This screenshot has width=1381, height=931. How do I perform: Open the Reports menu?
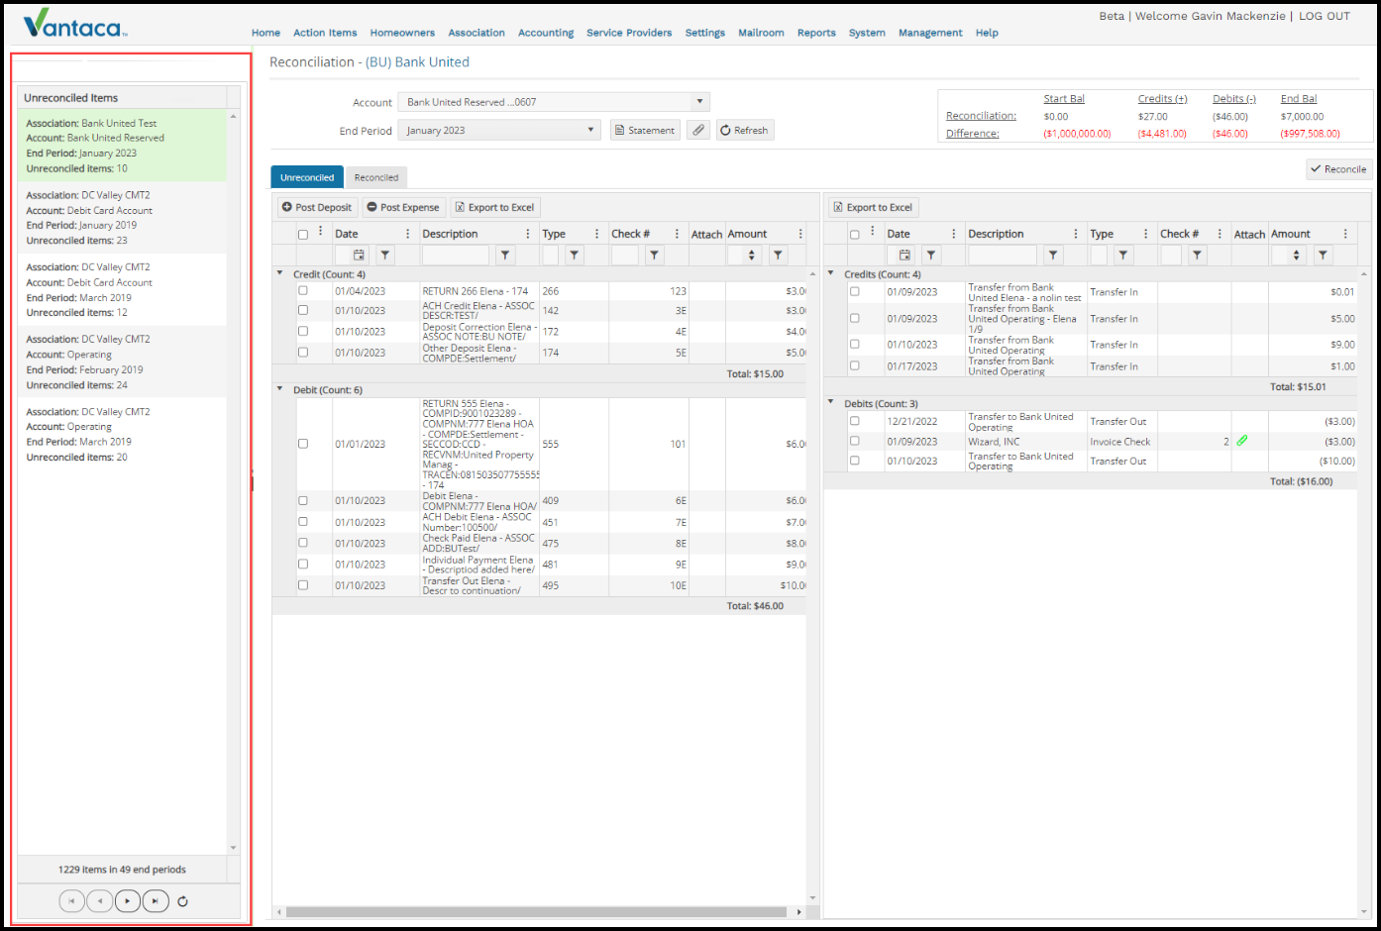point(816,33)
